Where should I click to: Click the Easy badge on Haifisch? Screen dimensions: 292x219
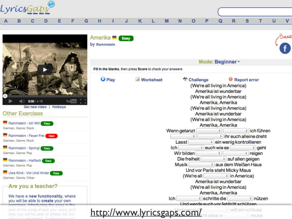coord(48,161)
